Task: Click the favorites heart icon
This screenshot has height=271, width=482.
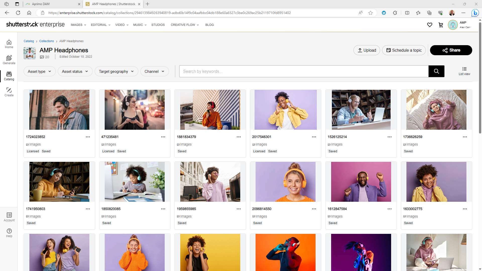Action: tap(430, 25)
